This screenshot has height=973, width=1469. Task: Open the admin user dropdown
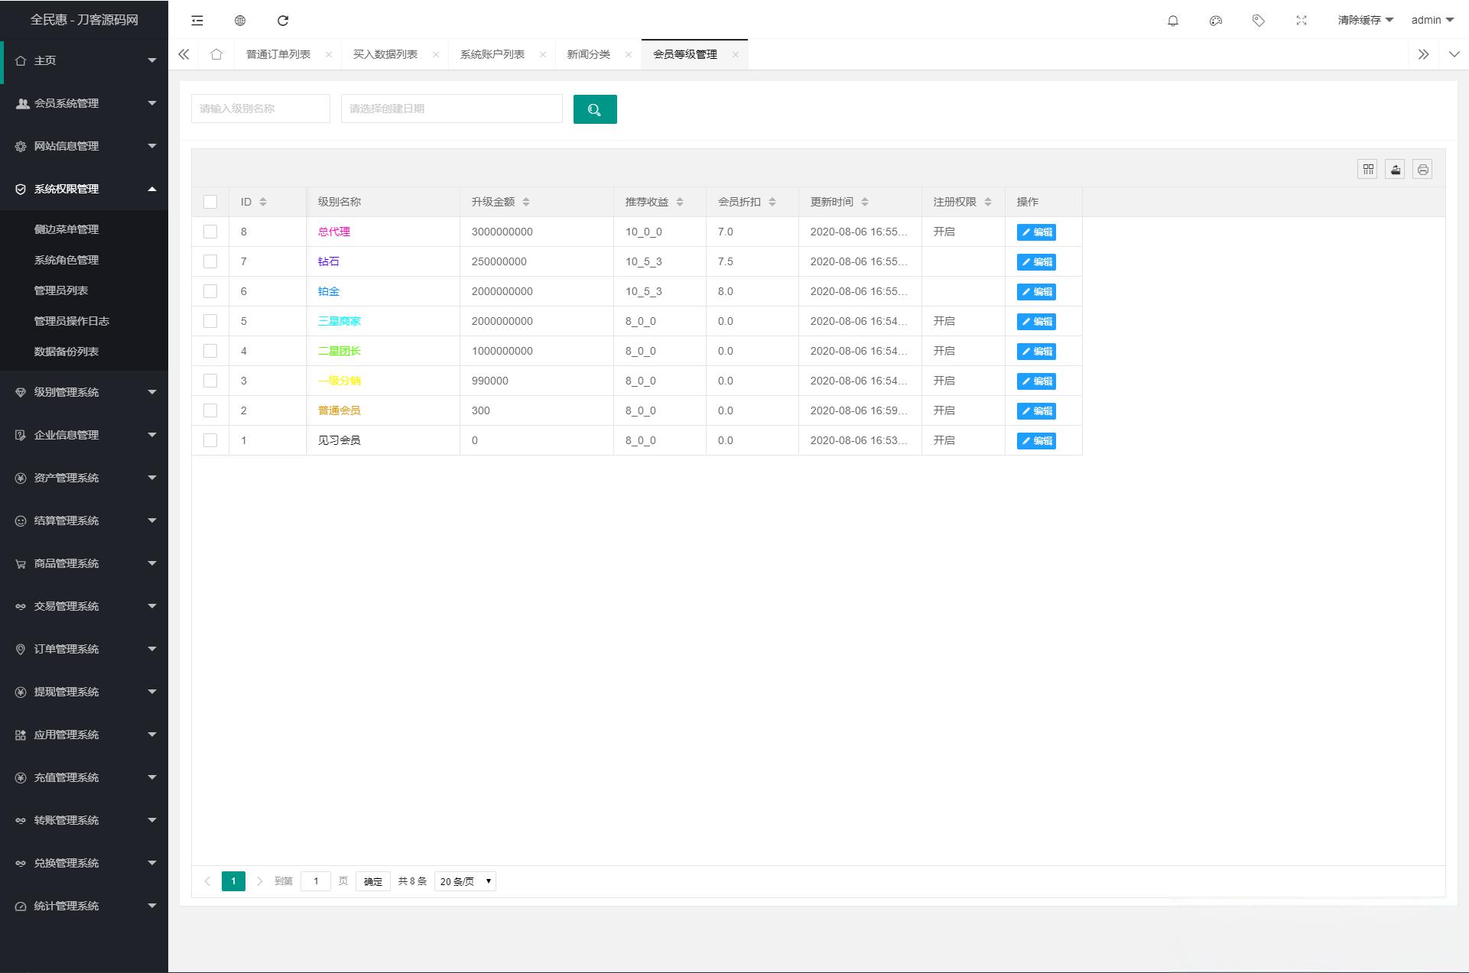point(1432,21)
